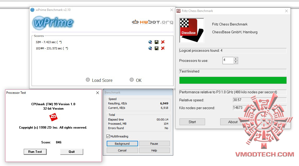Image resolution: width=299 pixels, height=166 pixels.
Task: Select the Load Score radio option
Action: (88, 80)
